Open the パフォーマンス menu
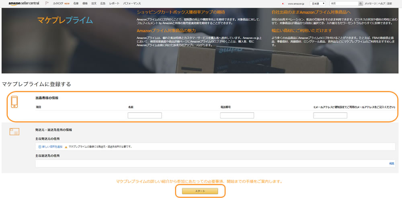 point(132,4)
